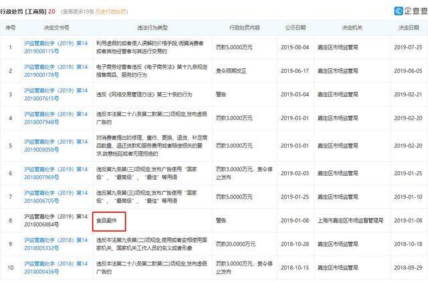The image size is (428, 282).
Task: Click the 行政处罚内容 column header
Action: (x=245, y=27)
